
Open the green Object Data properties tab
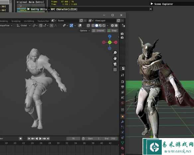point(123,143)
